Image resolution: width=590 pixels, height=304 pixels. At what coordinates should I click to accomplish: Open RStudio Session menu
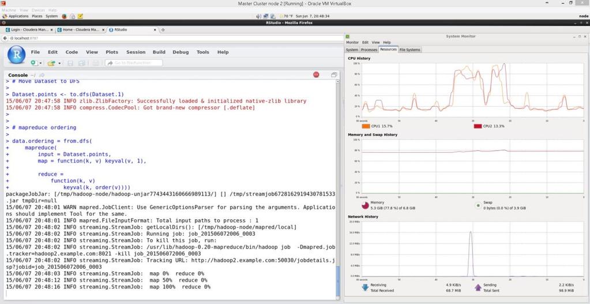click(136, 52)
